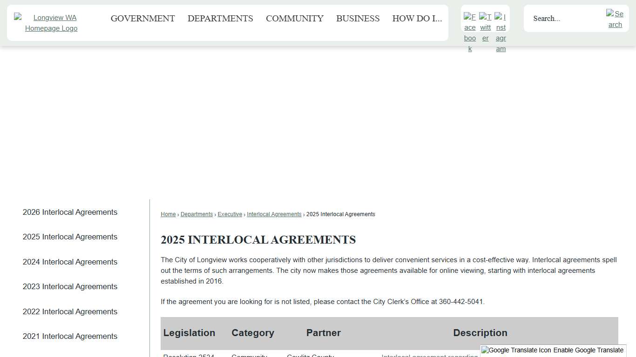The image size is (636, 357).
Task: Open the BUSINESS navigation menu
Action: 358,19
